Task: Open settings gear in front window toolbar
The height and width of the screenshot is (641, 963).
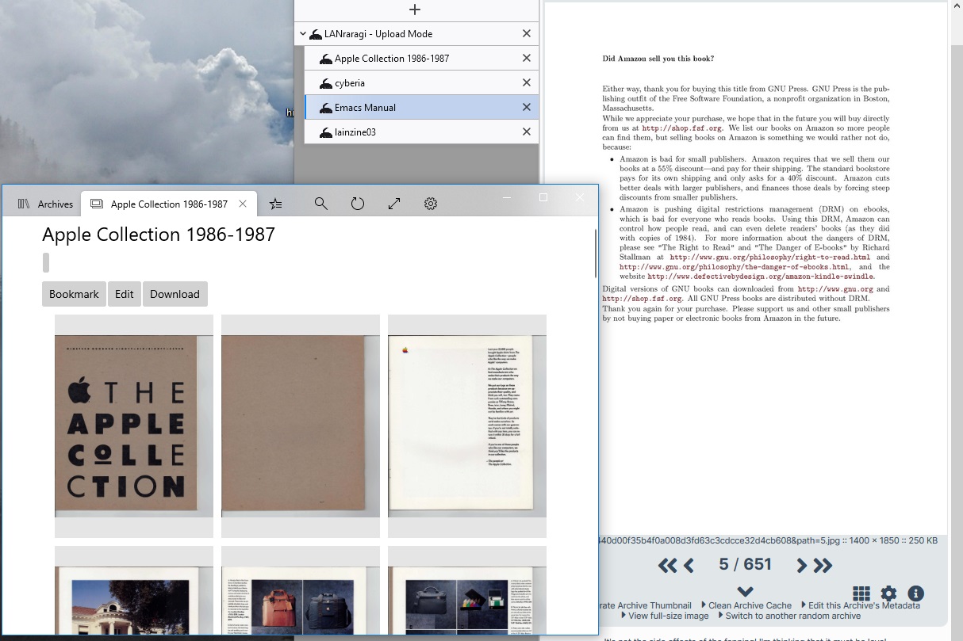Action: (431, 204)
